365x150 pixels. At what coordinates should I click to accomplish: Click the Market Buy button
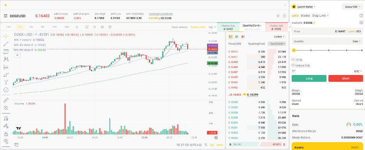click(228, 27)
